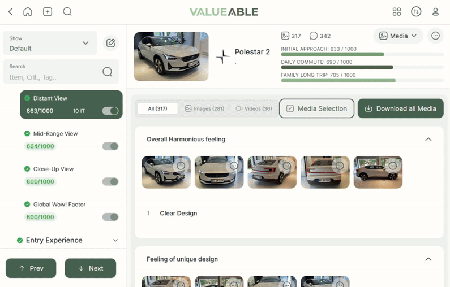Open the more options icon next to Media
Viewport: 450px width, 287px height.
[x=435, y=36]
